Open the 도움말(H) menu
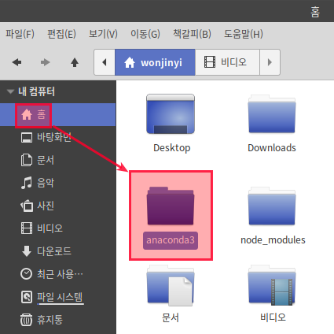The width and height of the screenshot is (334, 334). click(244, 34)
